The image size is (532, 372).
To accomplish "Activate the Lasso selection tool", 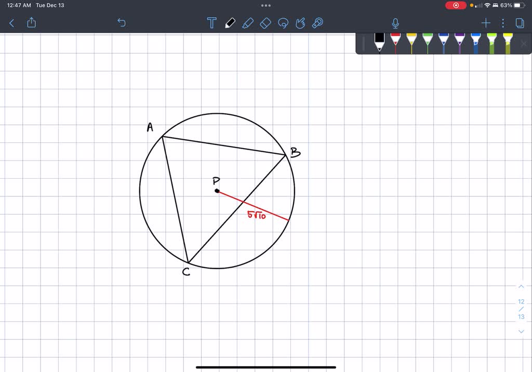I will [283, 23].
